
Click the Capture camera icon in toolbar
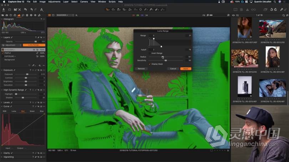click(10, 10)
